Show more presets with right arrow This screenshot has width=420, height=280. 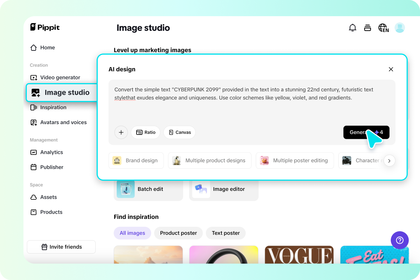click(389, 161)
